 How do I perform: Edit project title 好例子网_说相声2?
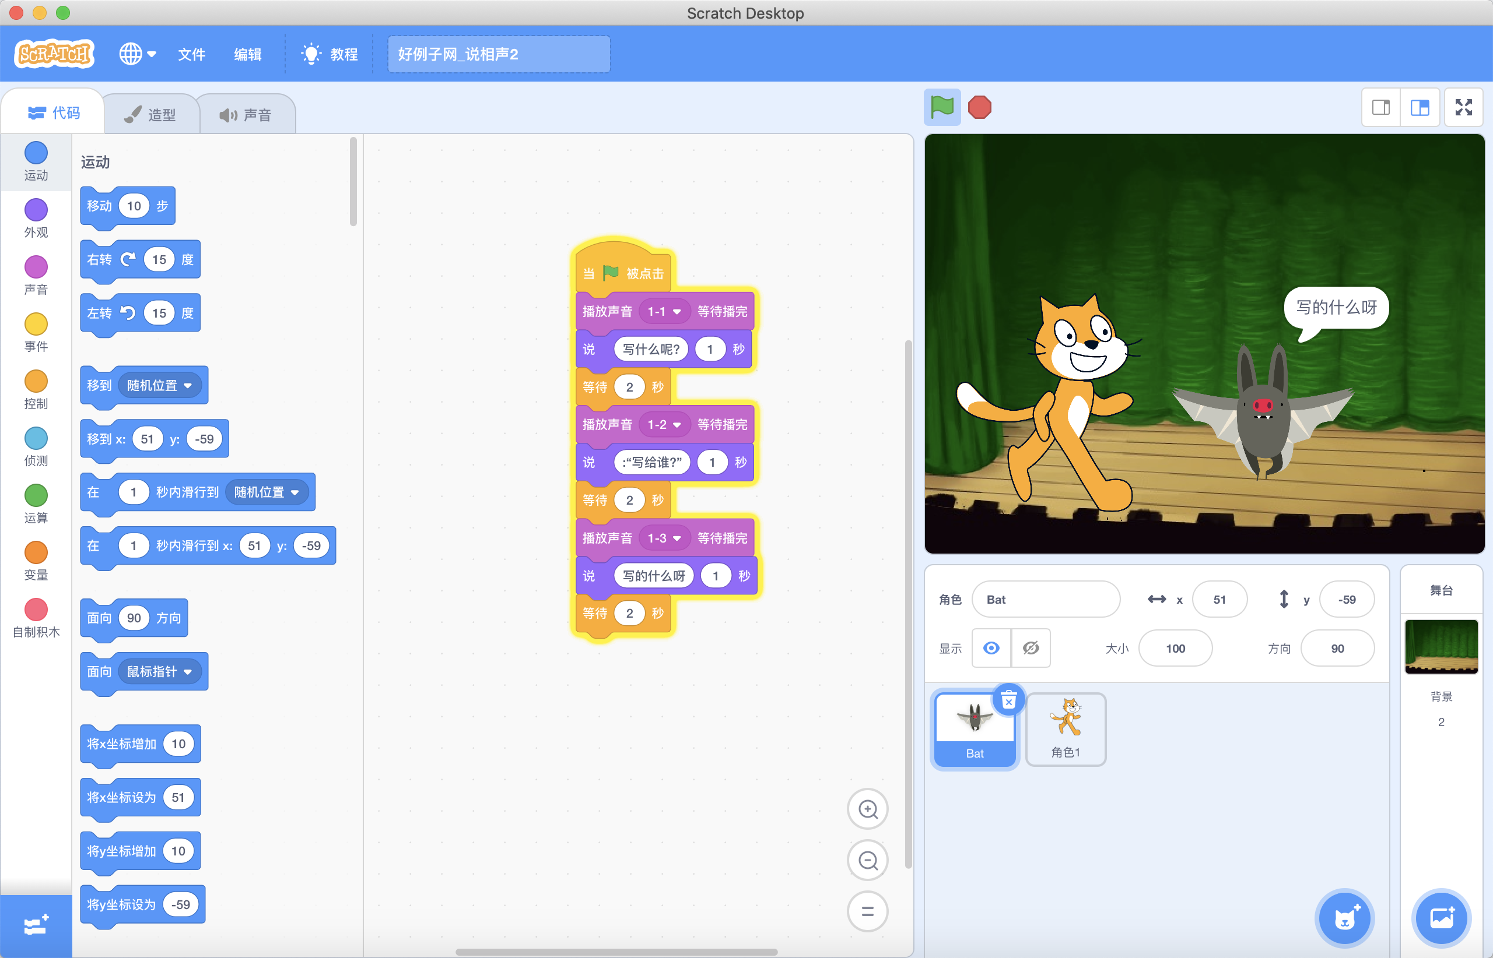pyautogui.click(x=499, y=54)
